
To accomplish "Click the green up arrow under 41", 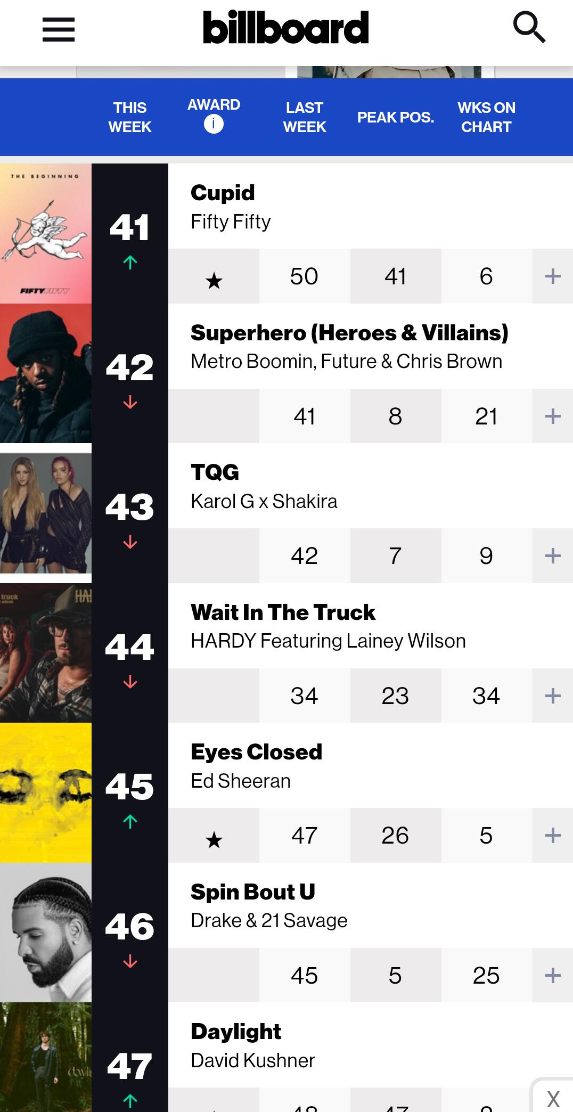I will [130, 262].
